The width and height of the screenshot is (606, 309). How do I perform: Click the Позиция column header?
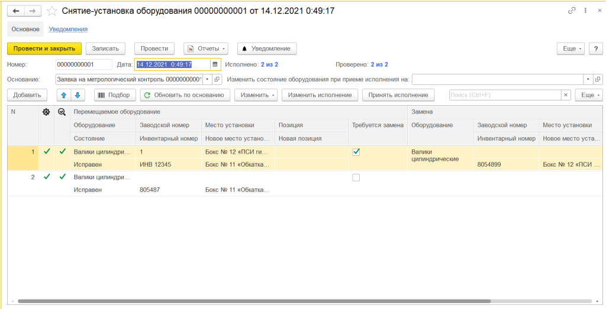[x=311, y=125]
